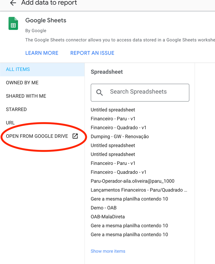Select Demo - OAB spreadsheet
The width and height of the screenshot is (215, 264).
pos(104,208)
